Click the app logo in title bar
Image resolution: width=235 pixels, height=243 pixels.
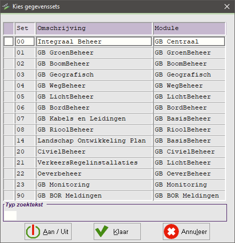6,6
